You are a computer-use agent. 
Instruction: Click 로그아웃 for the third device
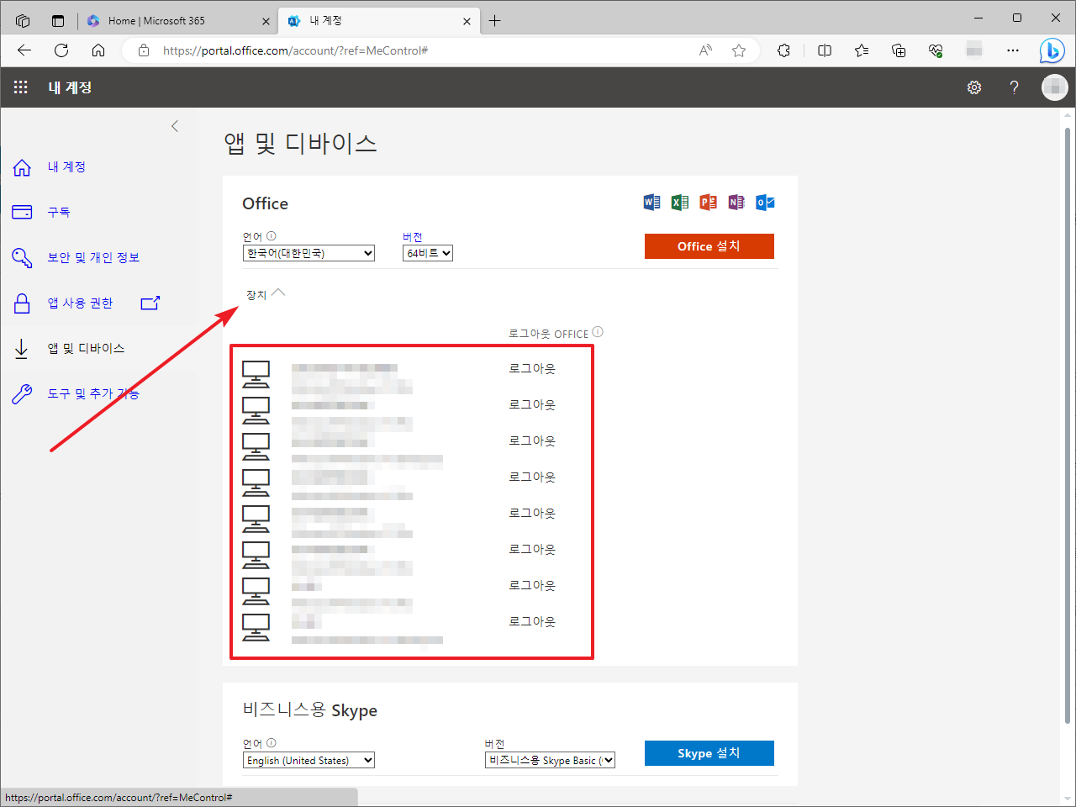pos(532,440)
